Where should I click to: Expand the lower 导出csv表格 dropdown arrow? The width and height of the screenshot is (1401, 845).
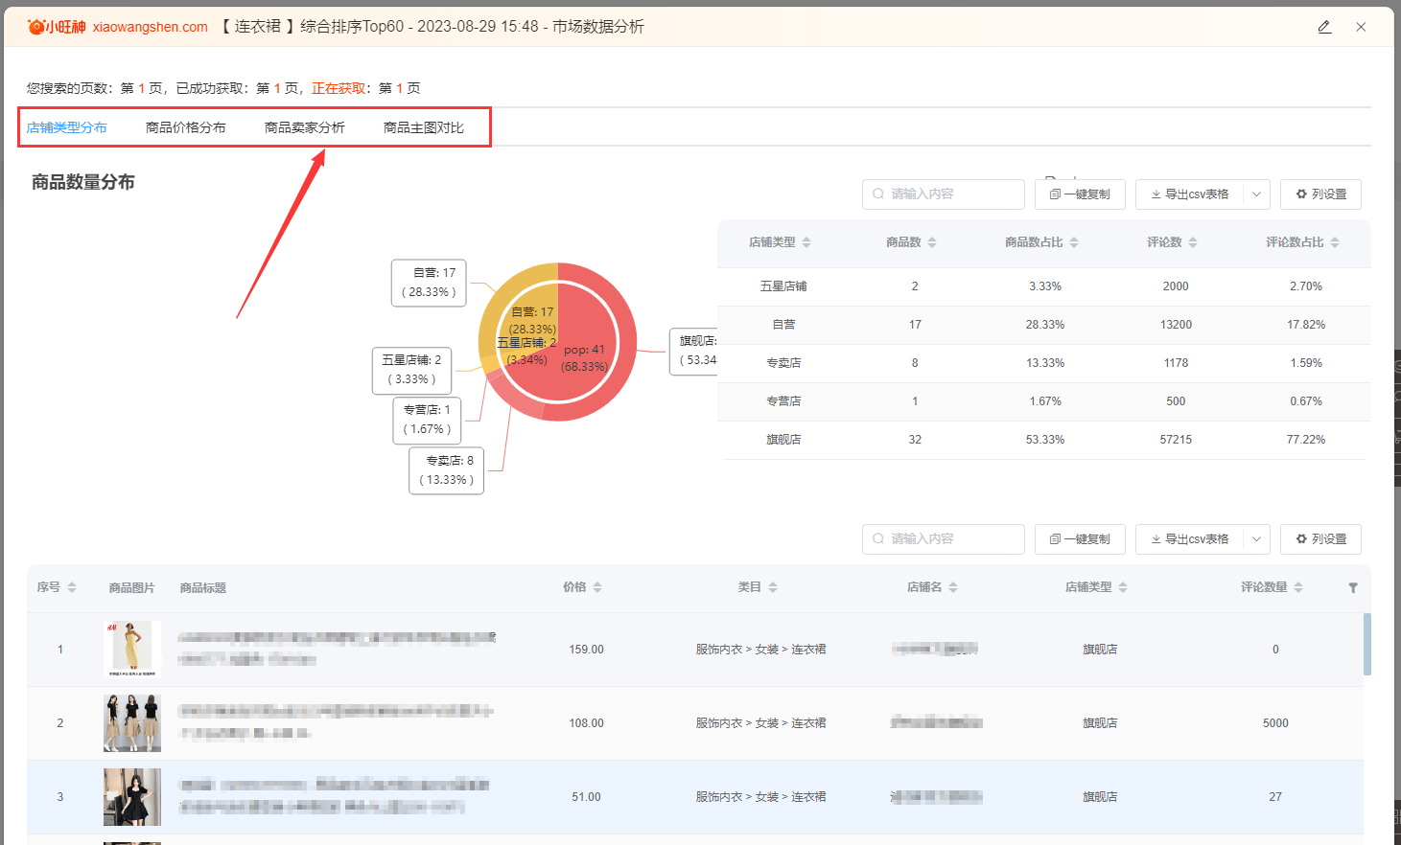[x=1257, y=538]
